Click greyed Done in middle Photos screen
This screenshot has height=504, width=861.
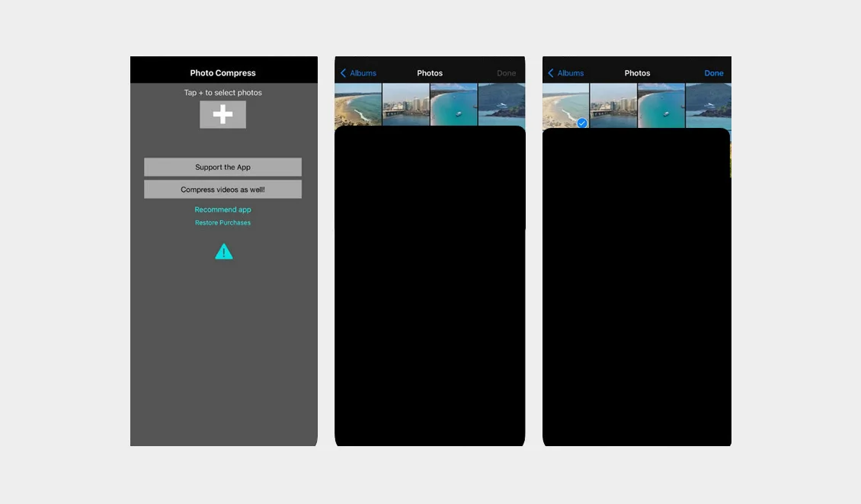pyautogui.click(x=506, y=73)
